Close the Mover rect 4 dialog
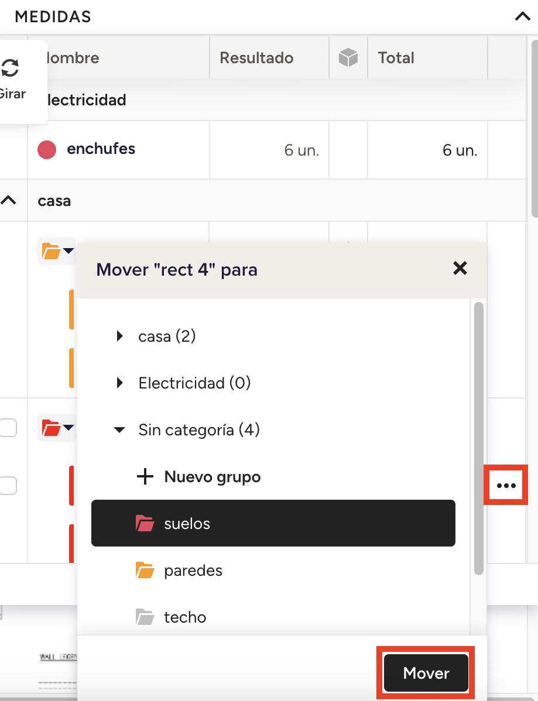Viewport: 538px width, 701px height. [460, 269]
